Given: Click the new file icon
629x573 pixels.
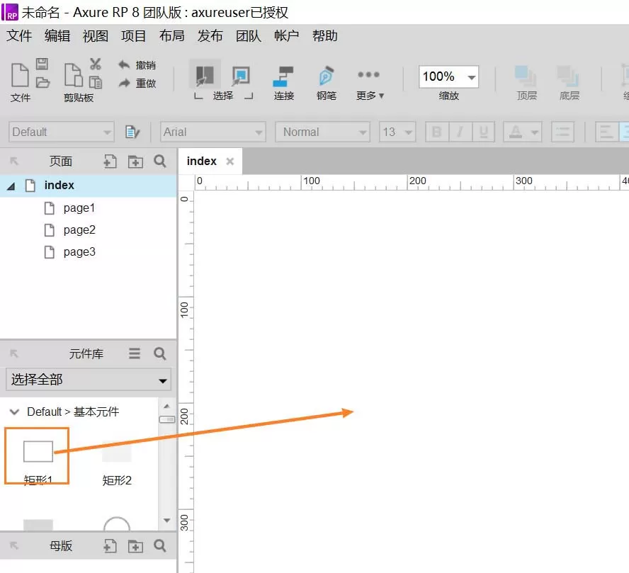Looking at the screenshot, I should tap(20, 75).
